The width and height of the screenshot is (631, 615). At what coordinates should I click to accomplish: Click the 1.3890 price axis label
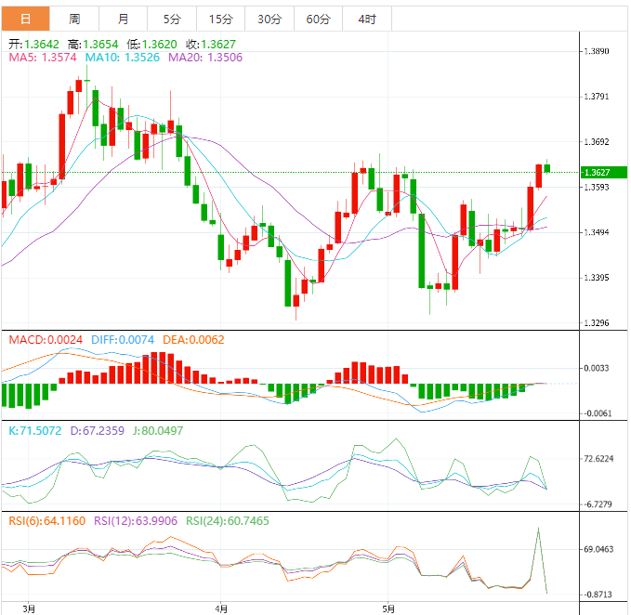(597, 51)
